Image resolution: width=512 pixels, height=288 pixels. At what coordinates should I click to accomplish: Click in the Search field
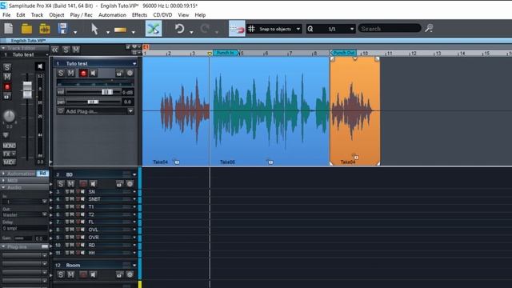pos(390,29)
